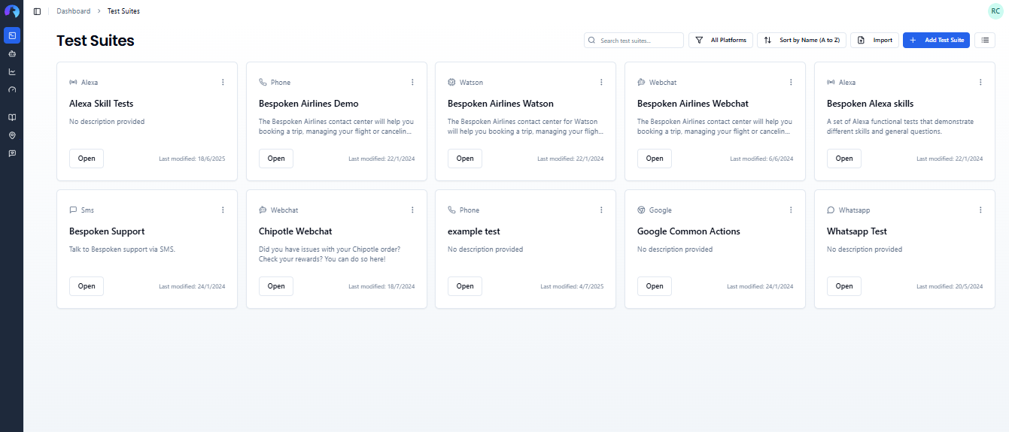Click the Test Suites page heading
This screenshot has height=432, width=1009.
pyautogui.click(x=96, y=41)
